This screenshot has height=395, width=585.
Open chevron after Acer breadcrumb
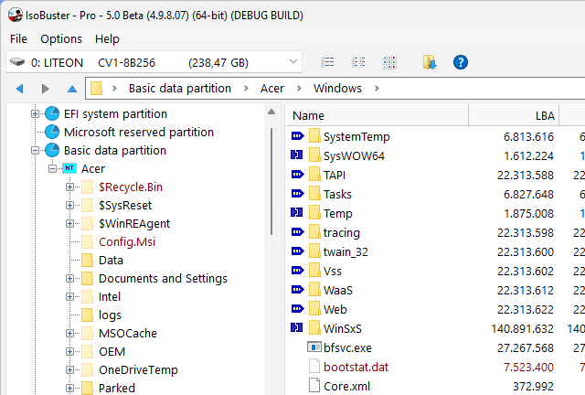tap(299, 89)
